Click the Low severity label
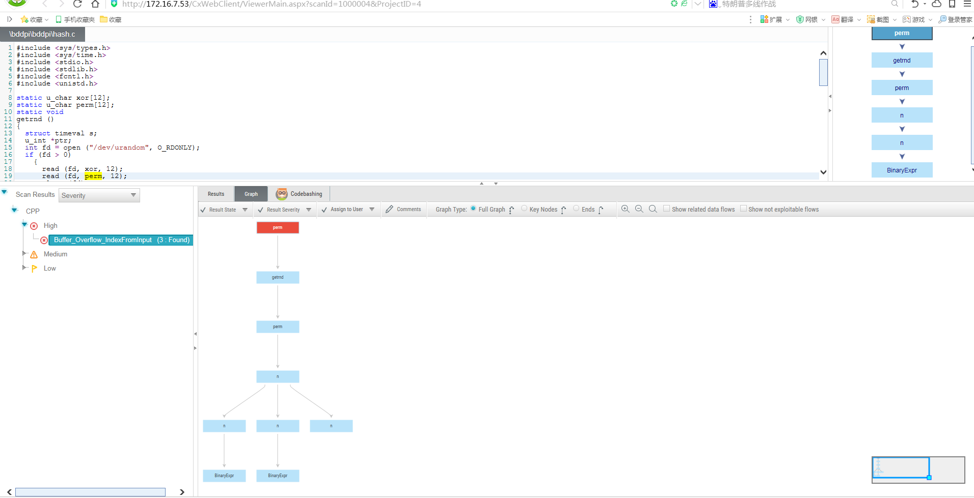The width and height of the screenshot is (974, 498). tap(50, 268)
